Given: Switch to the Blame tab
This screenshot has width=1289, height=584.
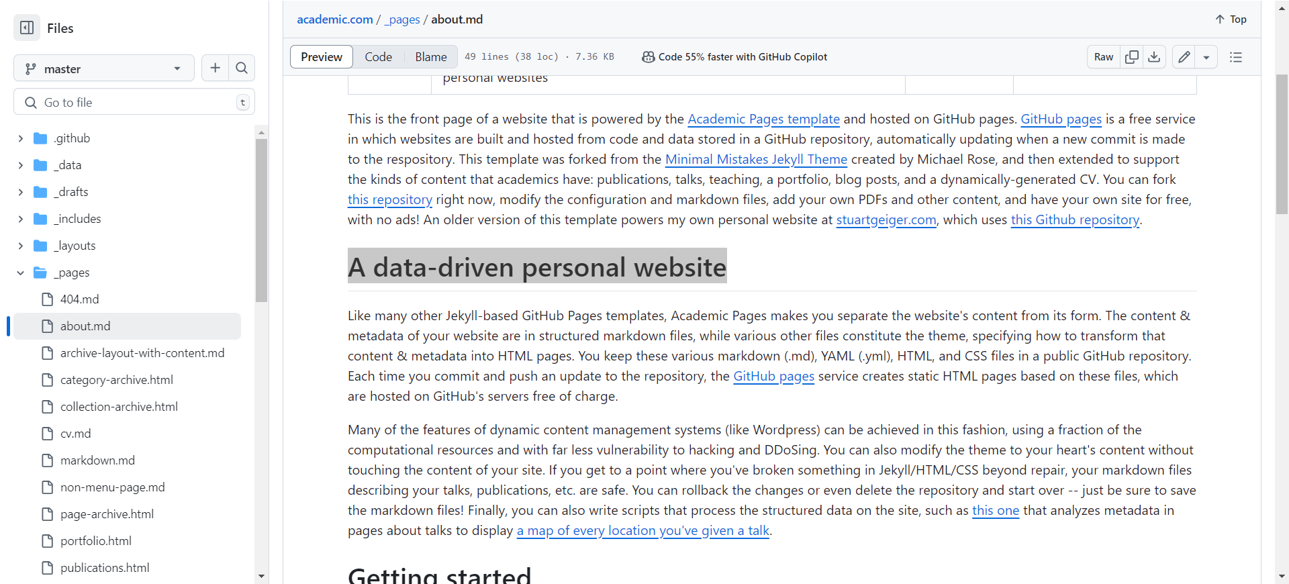Looking at the screenshot, I should tap(431, 57).
